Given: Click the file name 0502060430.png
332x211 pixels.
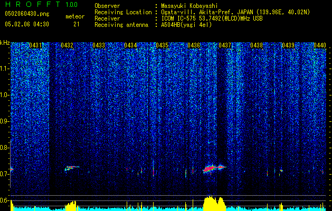Looking at the screenshot, I should pos(27,14).
